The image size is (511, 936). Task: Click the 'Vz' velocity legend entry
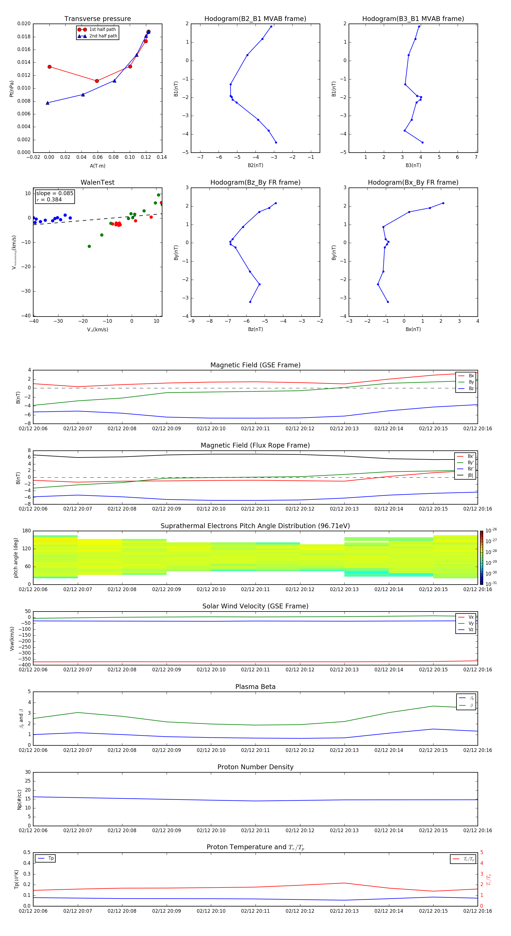pos(466,630)
